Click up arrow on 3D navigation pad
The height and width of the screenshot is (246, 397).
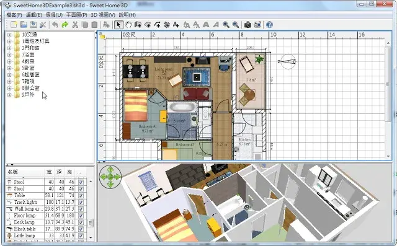[110, 169]
